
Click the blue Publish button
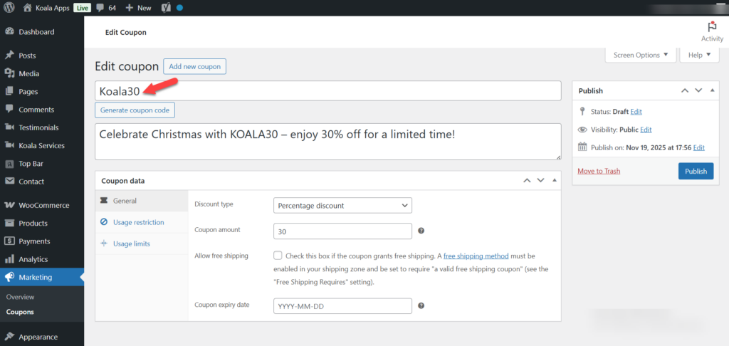[696, 172]
